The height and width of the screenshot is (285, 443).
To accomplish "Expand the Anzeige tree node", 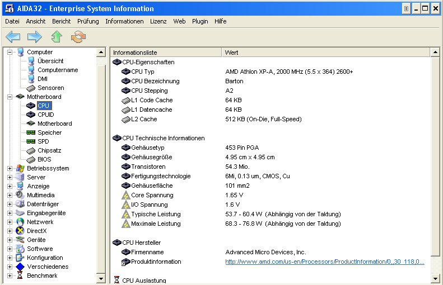I will pyautogui.click(x=10, y=186).
